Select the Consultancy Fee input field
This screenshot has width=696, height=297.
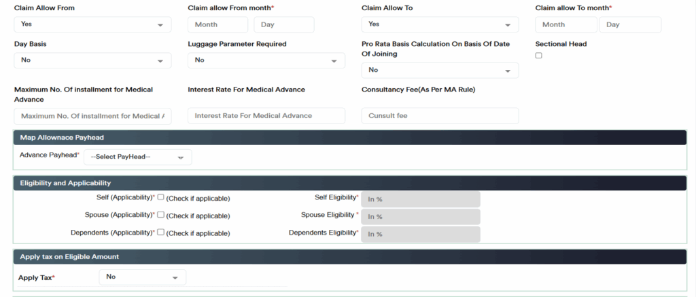440,116
